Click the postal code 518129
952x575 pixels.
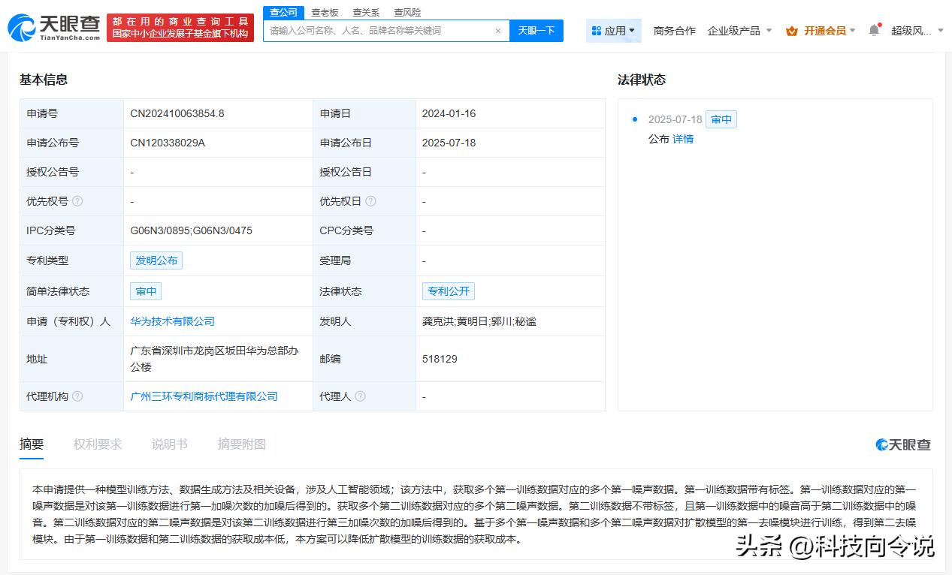coord(440,359)
